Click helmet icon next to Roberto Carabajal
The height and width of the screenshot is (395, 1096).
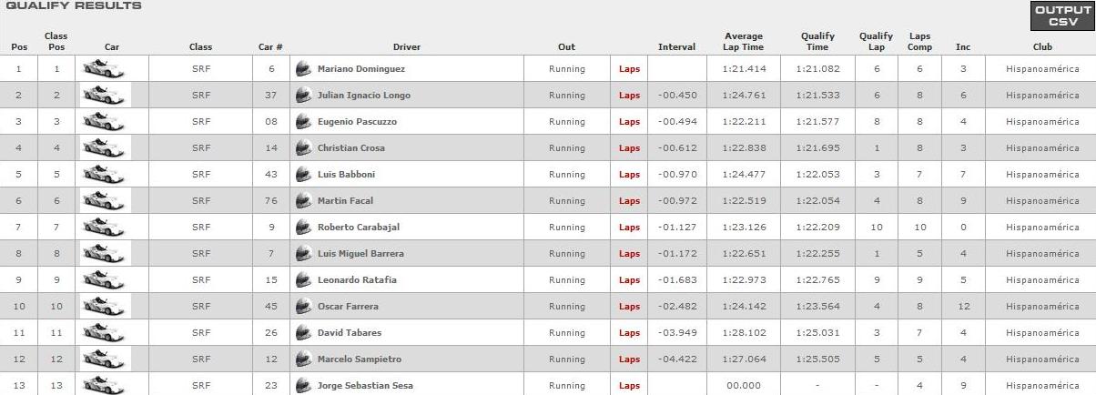pos(304,228)
